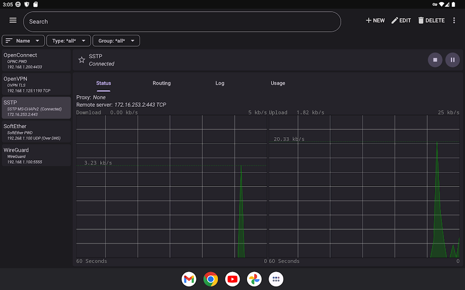Open the app drawer in the dock
The image size is (465, 290).
coord(276,279)
